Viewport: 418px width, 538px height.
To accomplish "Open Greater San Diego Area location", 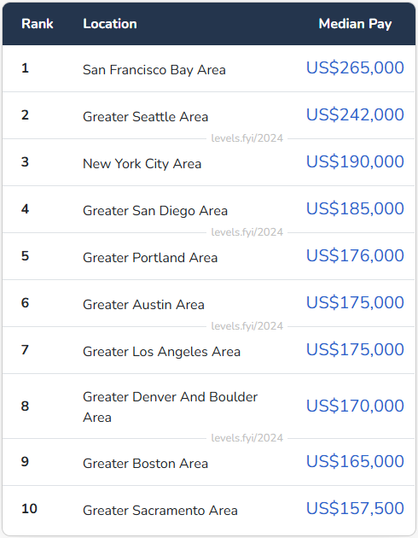I will [x=155, y=211].
